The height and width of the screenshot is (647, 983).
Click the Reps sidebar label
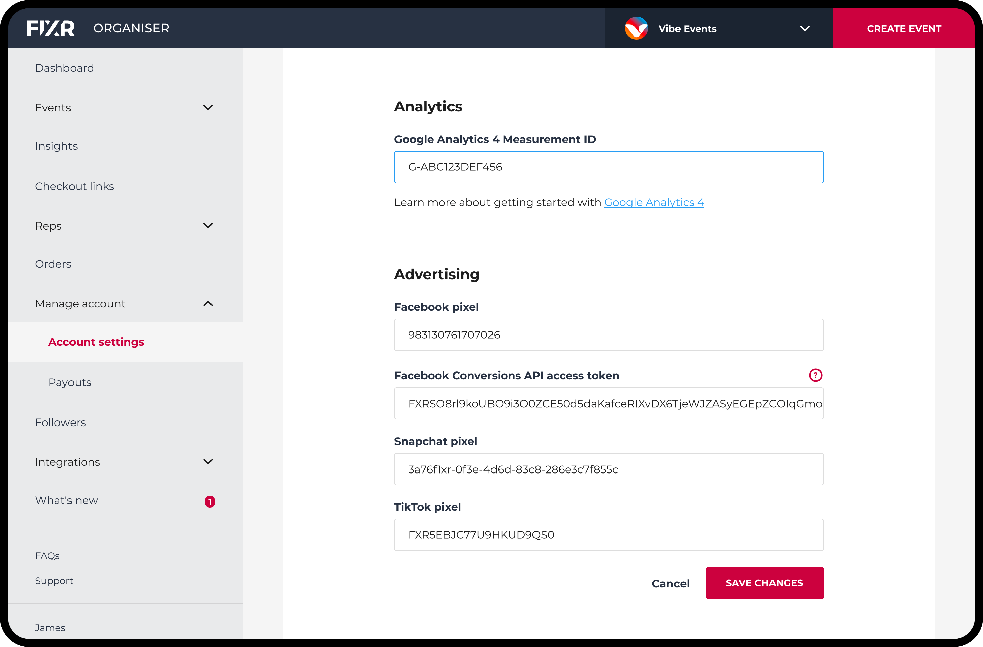[48, 226]
